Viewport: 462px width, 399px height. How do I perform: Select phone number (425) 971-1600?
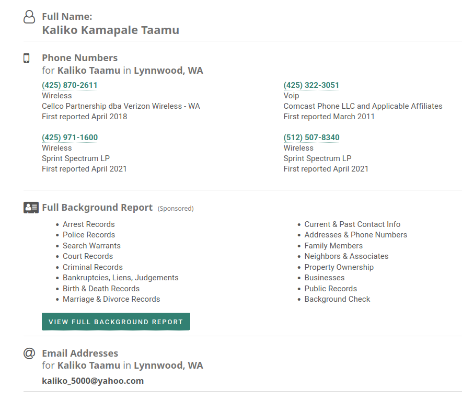click(70, 138)
